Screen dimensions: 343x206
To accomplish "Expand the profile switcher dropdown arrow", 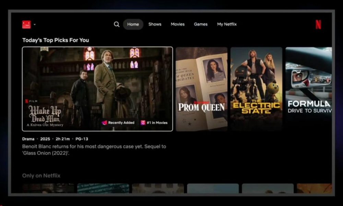I will (35, 24).
